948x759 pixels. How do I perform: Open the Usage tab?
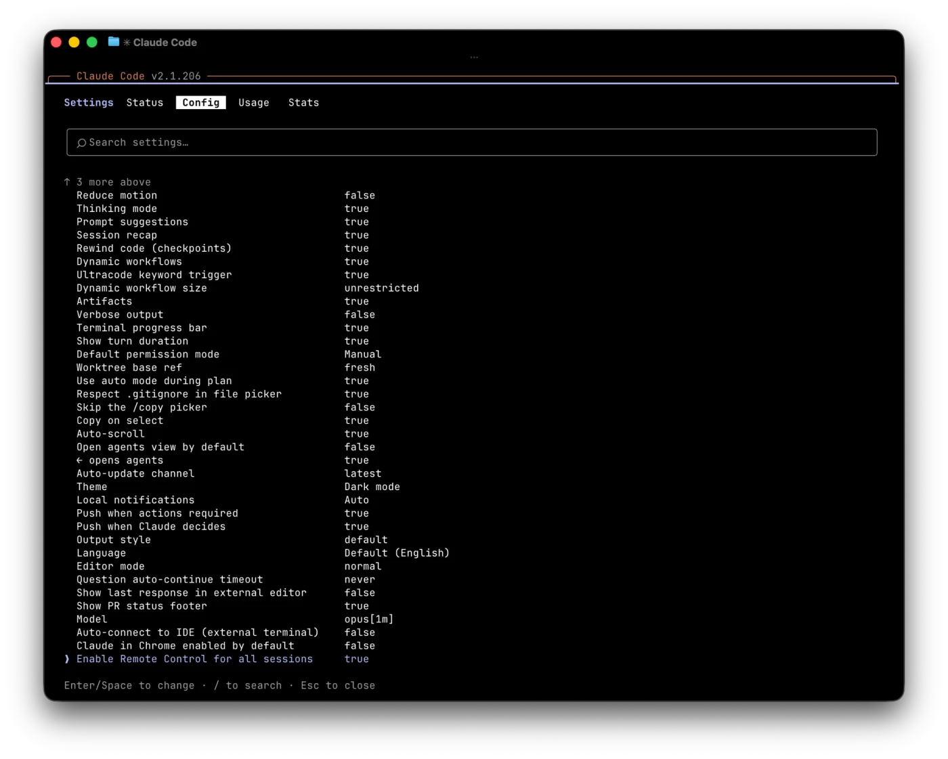pyautogui.click(x=254, y=103)
